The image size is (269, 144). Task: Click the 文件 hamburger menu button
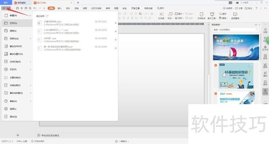(x=6, y=8)
